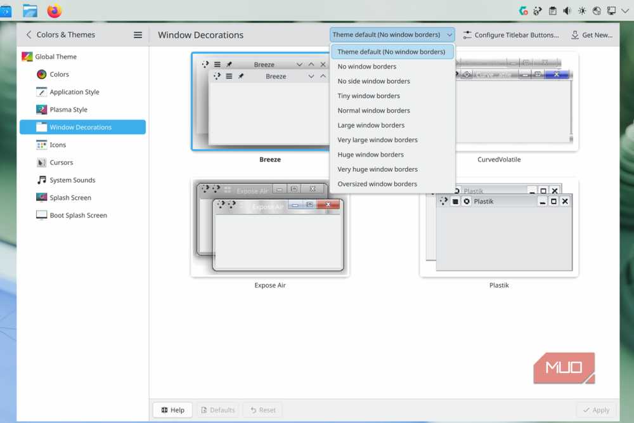Open the network globe tray icon

pyautogui.click(x=597, y=11)
